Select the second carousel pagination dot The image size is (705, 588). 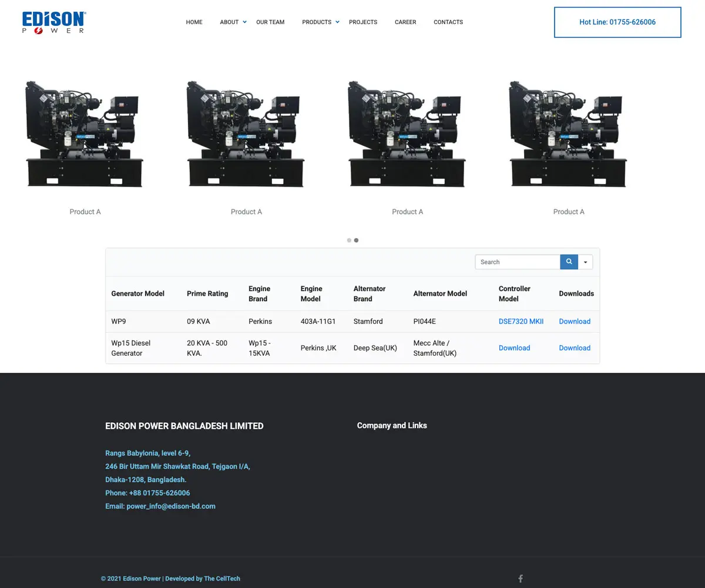pos(356,240)
